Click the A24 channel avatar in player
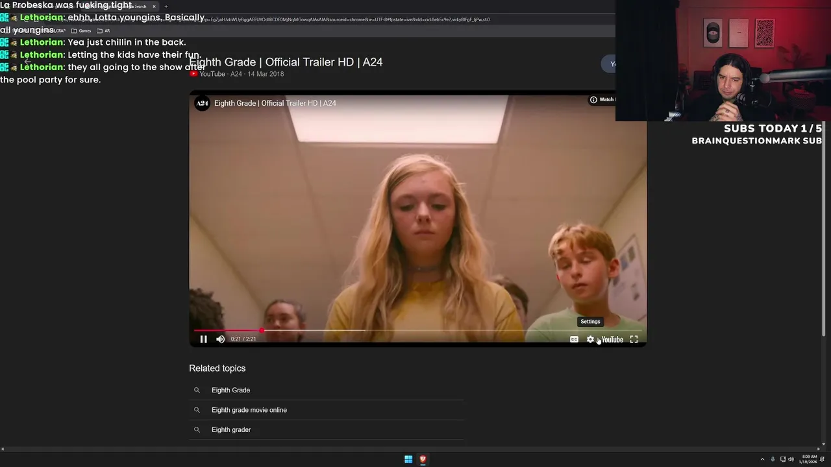The image size is (831, 467). tap(202, 103)
